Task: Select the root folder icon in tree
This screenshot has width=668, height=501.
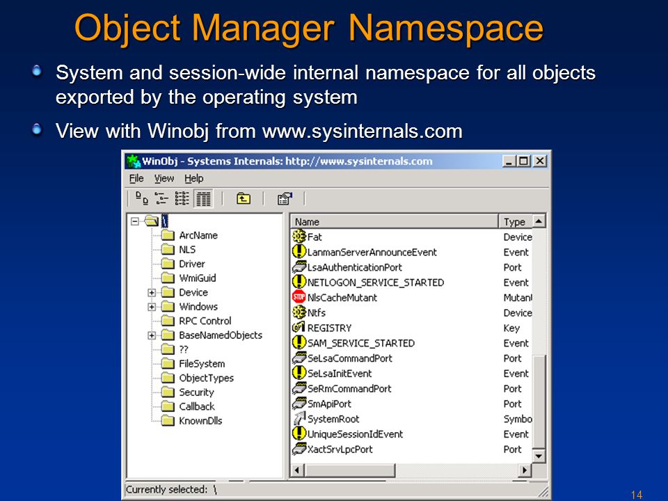Action: click(151, 221)
